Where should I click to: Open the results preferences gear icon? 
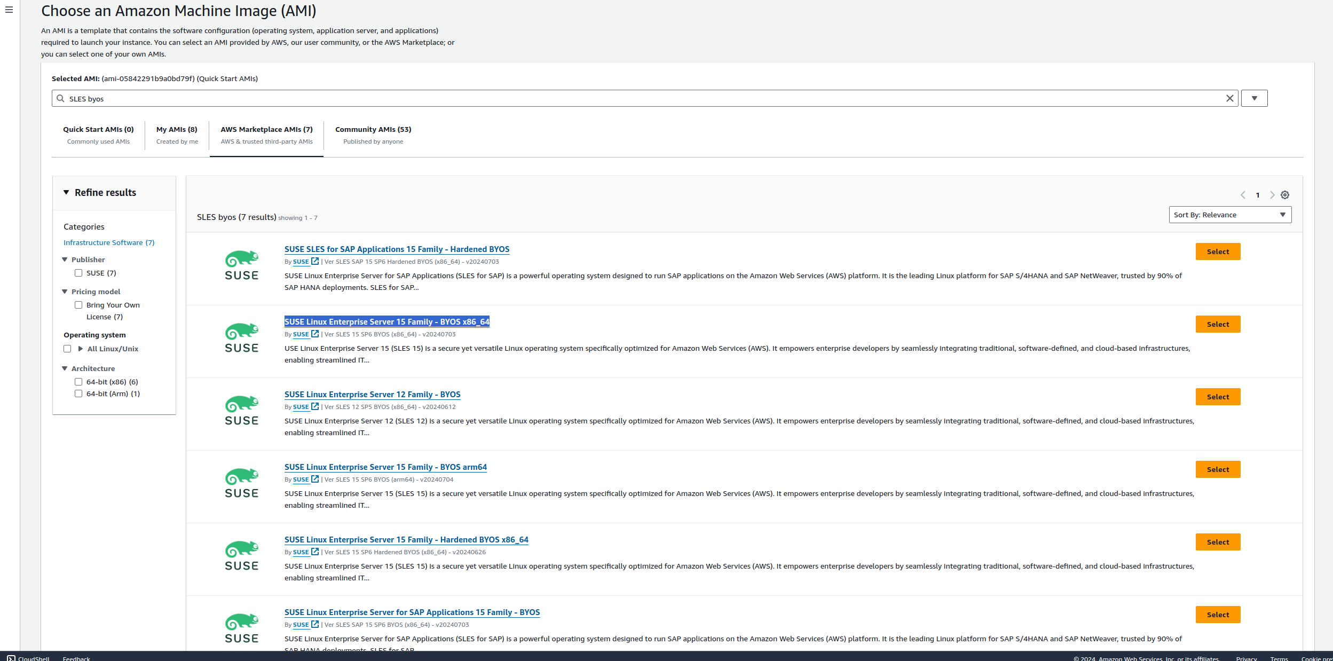click(x=1285, y=195)
